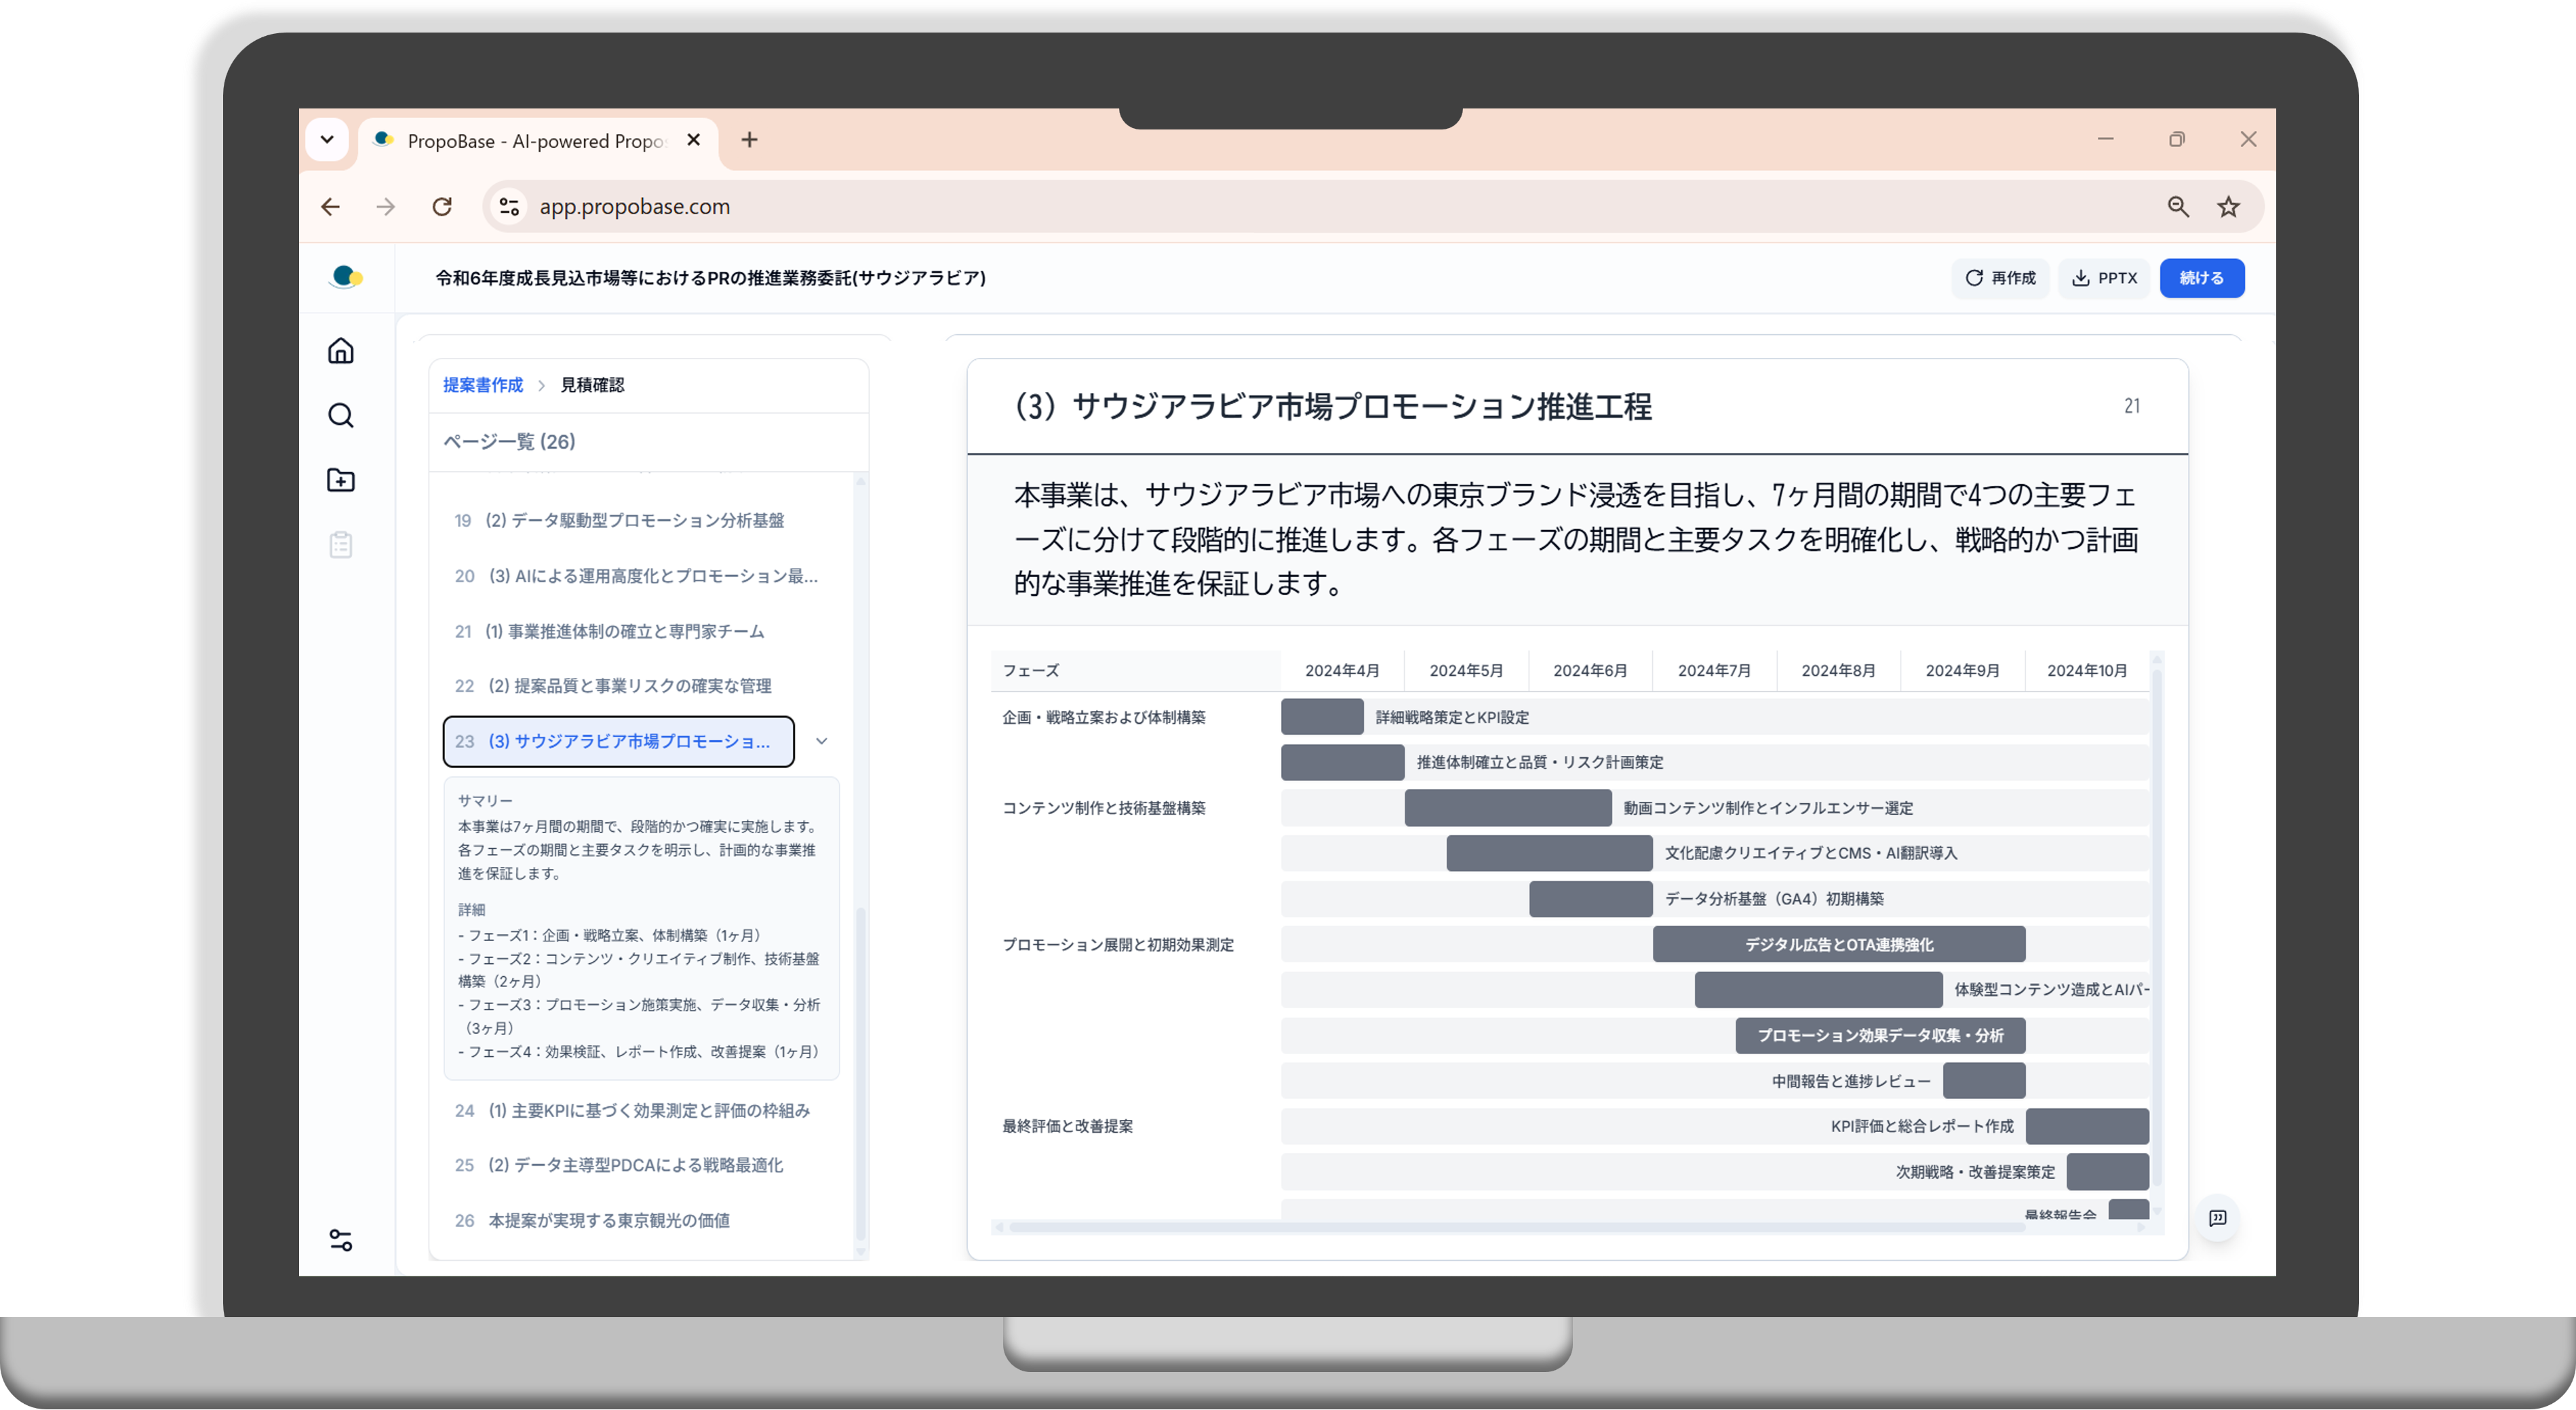
Task: Download the proposal as PPTX
Action: click(2104, 278)
